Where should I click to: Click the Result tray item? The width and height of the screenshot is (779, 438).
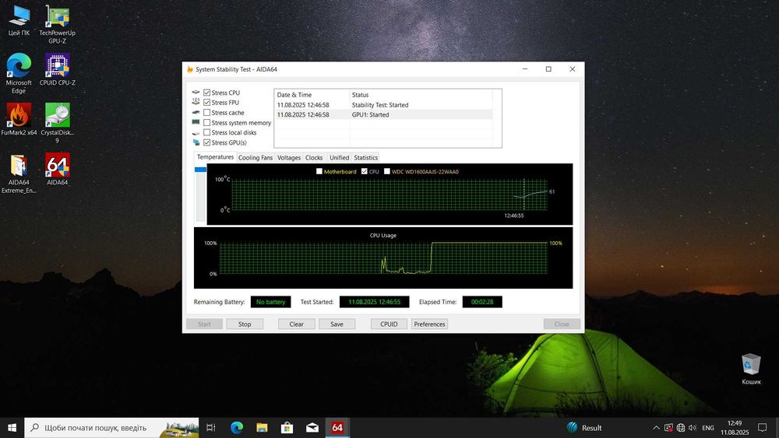tap(584, 428)
